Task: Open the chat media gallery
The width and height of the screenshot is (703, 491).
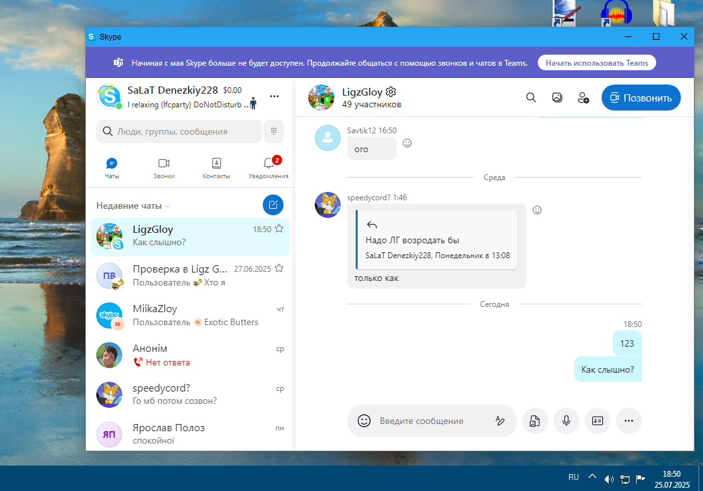Action: [x=557, y=98]
